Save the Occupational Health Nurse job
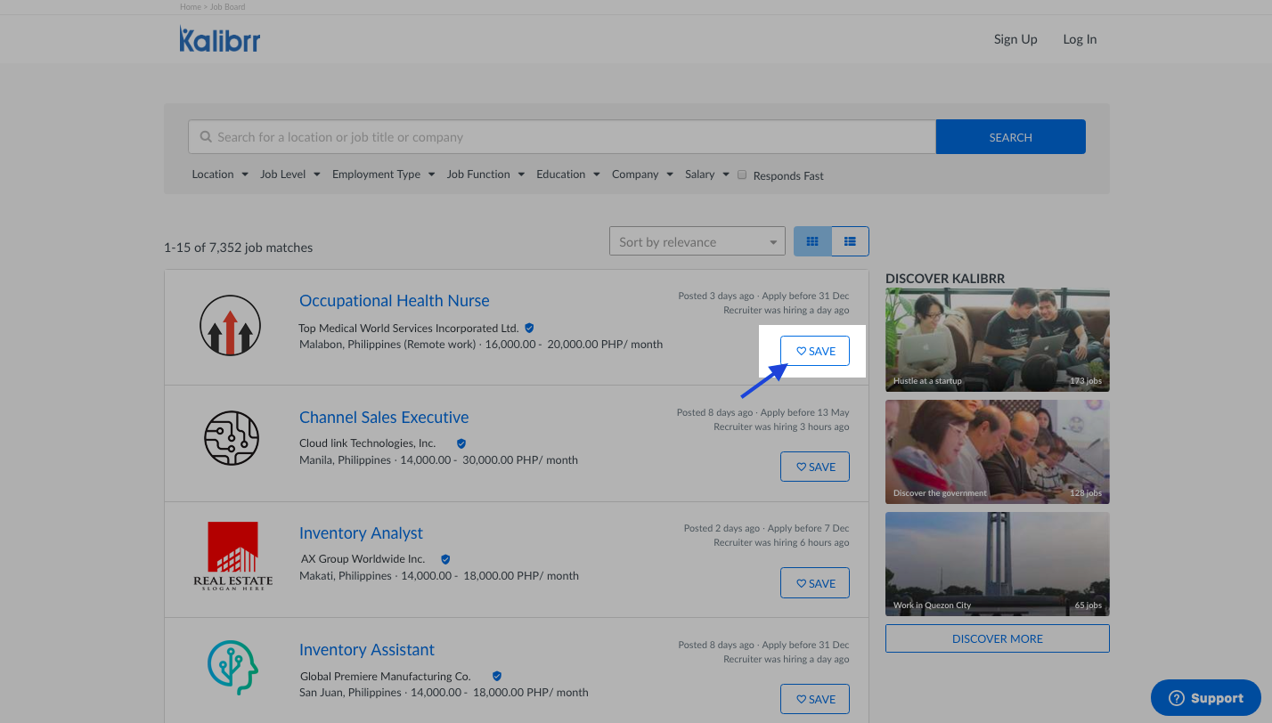This screenshot has width=1272, height=723. point(815,351)
